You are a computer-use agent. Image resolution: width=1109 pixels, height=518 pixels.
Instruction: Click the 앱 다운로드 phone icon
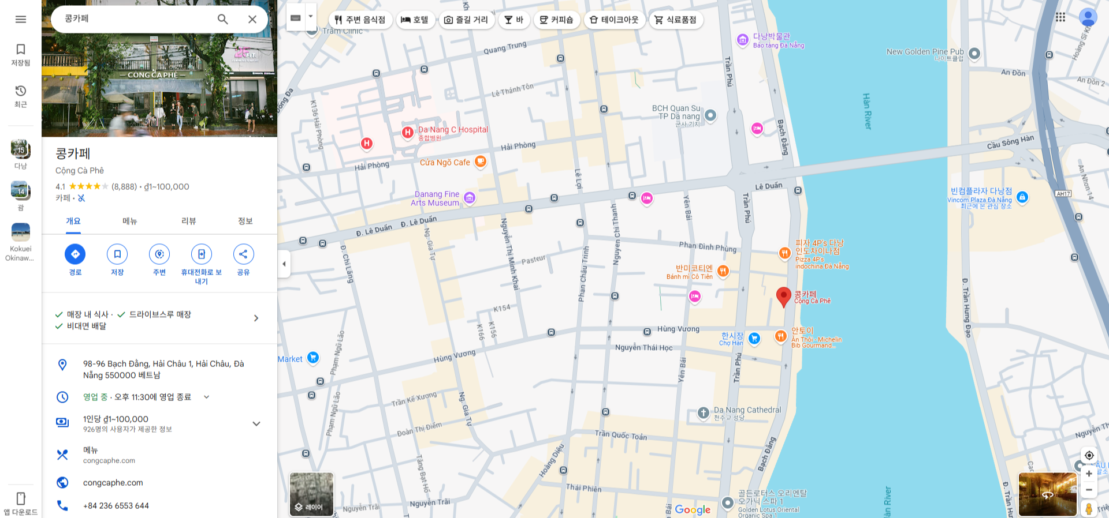point(21,498)
